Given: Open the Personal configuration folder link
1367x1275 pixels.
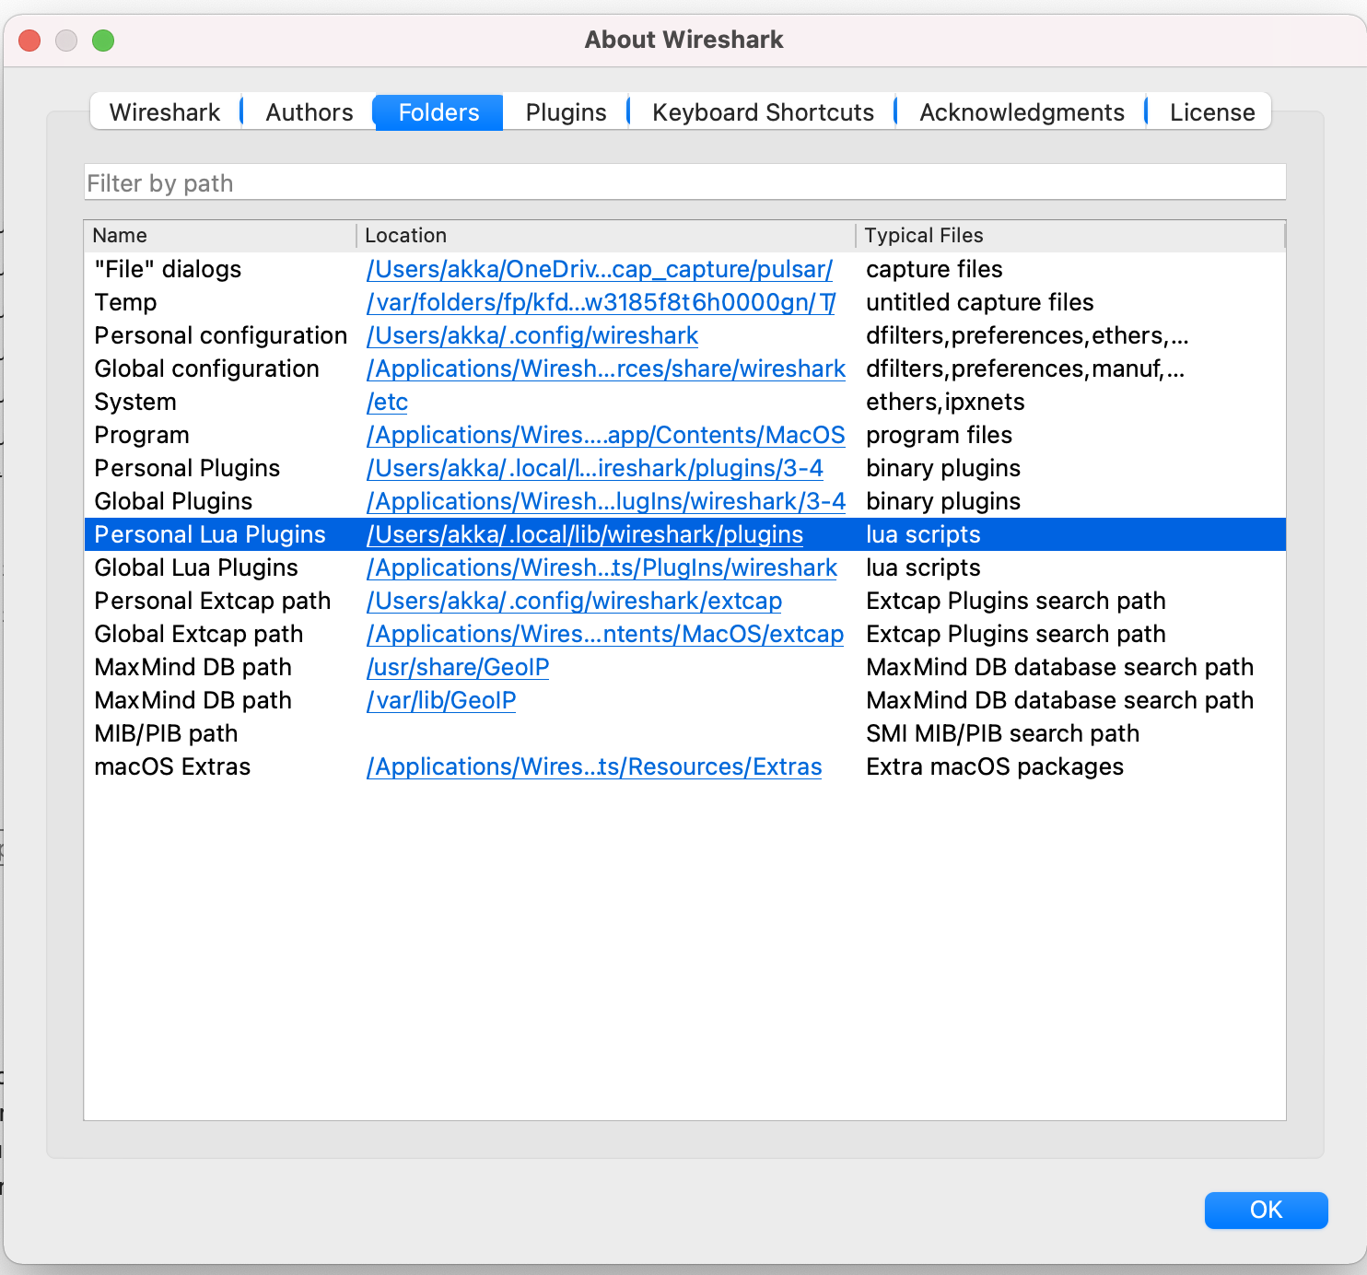Looking at the screenshot, I should [532, 336].
